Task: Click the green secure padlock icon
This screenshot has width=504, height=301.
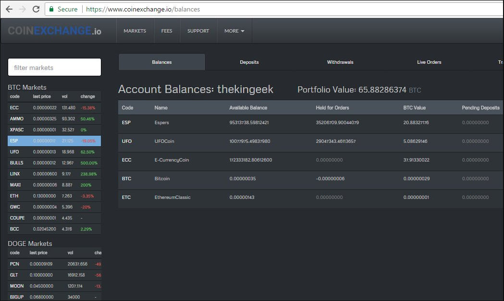Action: pyautogui.click(x=51, y=9)
